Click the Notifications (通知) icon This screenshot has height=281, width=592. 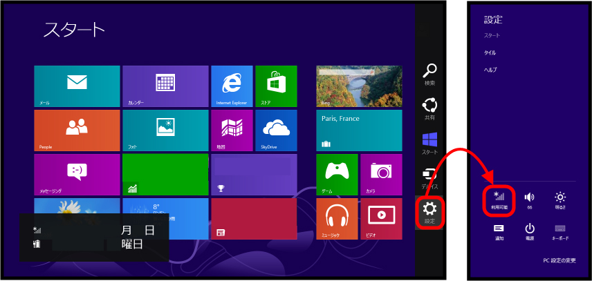coord(499,231)
